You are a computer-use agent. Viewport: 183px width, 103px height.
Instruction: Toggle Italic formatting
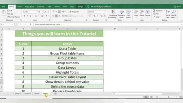pyautogui.click(x=27, y=16)
